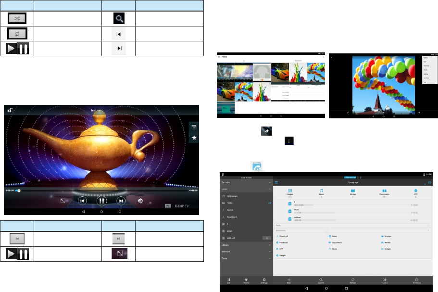Expand the Library section in ES sidebar

(x=246, y=245)
